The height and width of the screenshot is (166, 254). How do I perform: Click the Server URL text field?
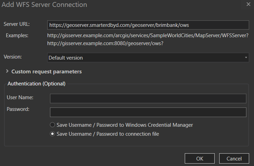(x=148, y=25)
